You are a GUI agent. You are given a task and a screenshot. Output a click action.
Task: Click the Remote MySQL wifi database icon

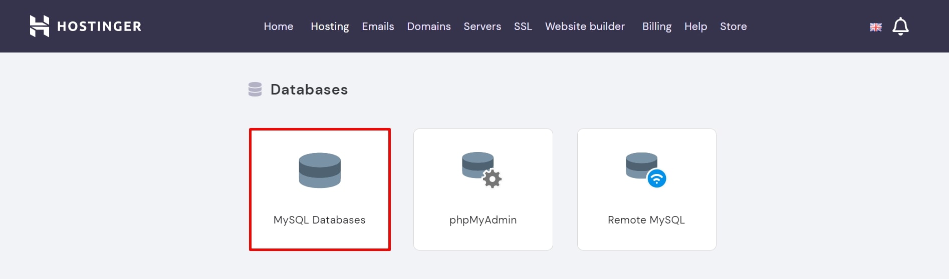tap(646, 170)
